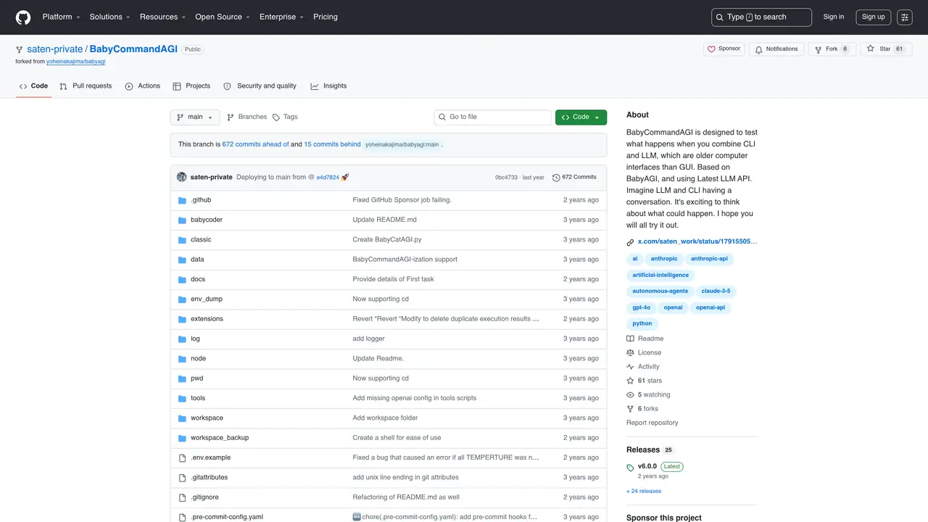Switch to the Pull requests tab
The width and height of the screenshot is (928, 522).
coord(86,86)
